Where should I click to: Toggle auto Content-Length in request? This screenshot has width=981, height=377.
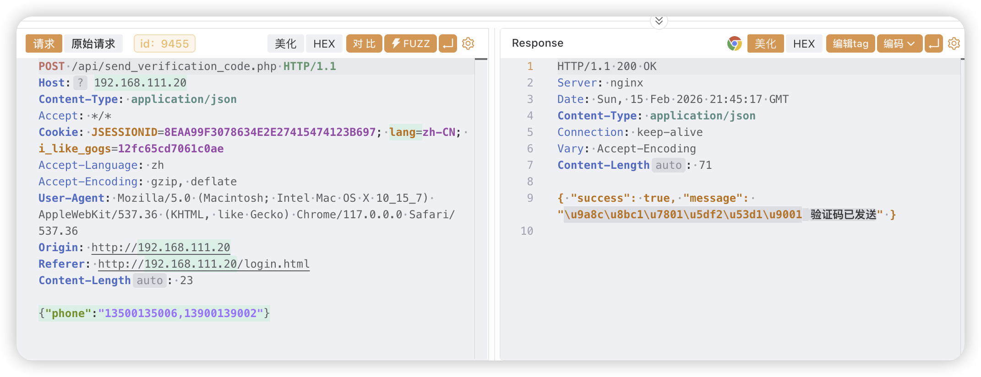click(150, 280)
